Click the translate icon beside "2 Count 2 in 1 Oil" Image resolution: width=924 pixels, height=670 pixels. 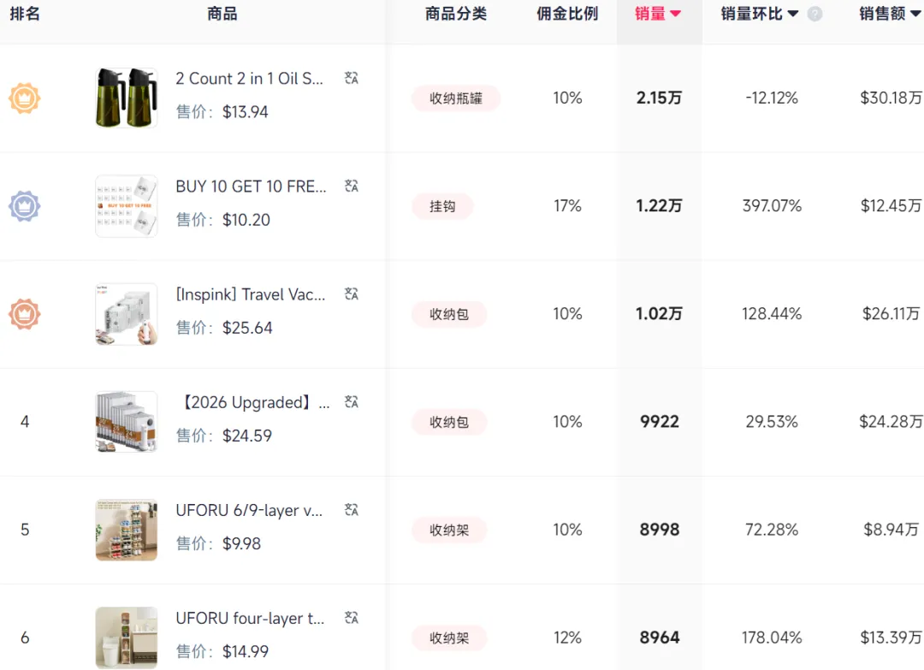(351, 78)
